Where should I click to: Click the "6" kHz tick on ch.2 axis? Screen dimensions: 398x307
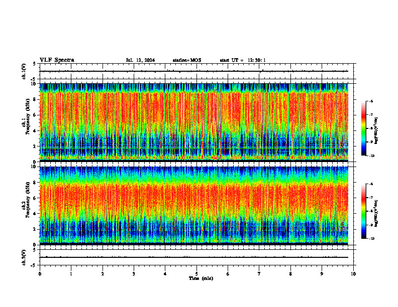click(x=35, y=198)
